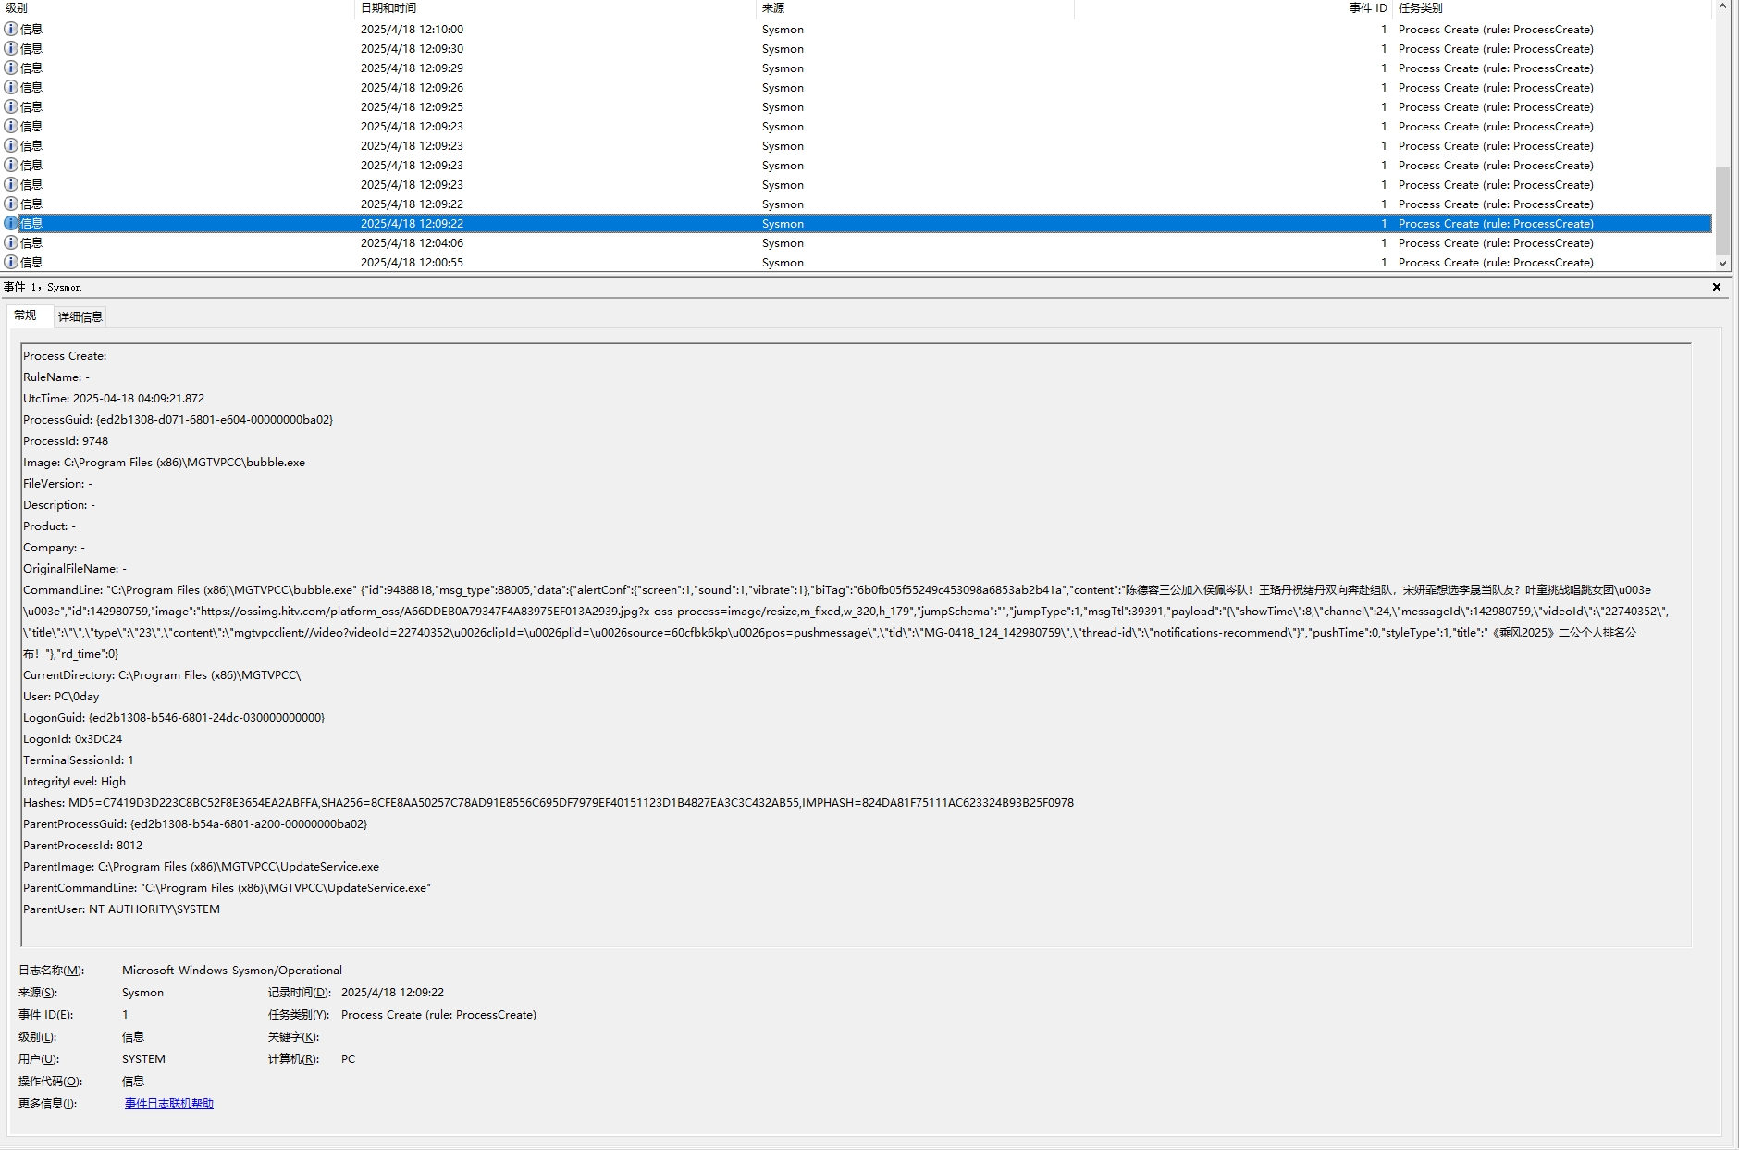This screenshot has height=1150, width=1739.
Task: Sort the list by 事件 ID column
Action: point(1367,8)
